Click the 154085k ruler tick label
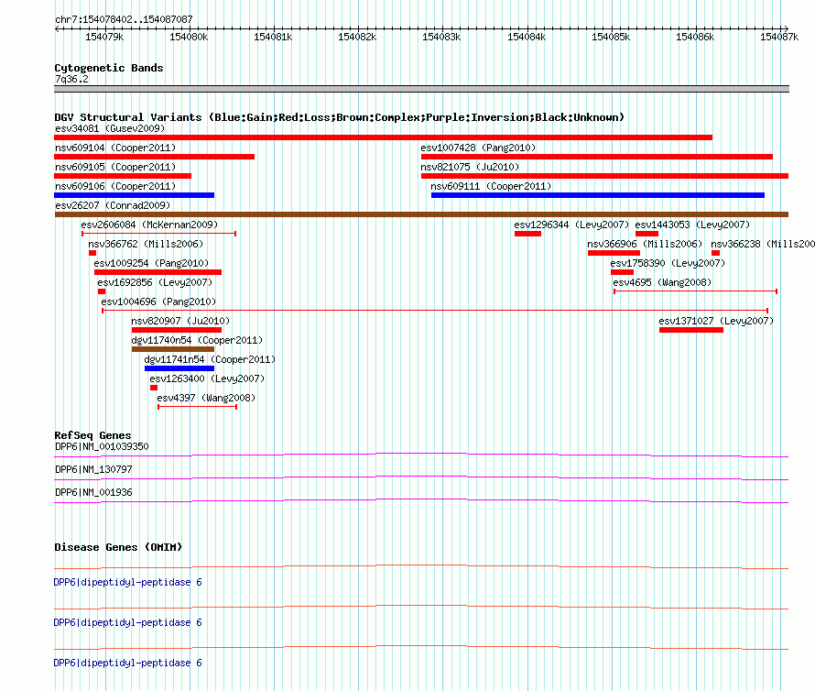Image resolution: width=815 pixels, height=691 pixels. (611, 37)
